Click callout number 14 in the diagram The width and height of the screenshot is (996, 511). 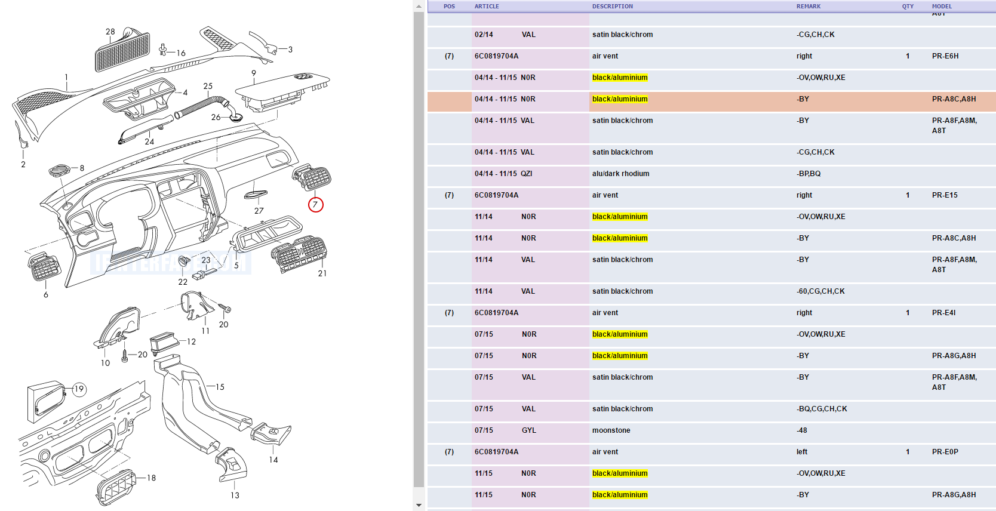pos(273,460)
